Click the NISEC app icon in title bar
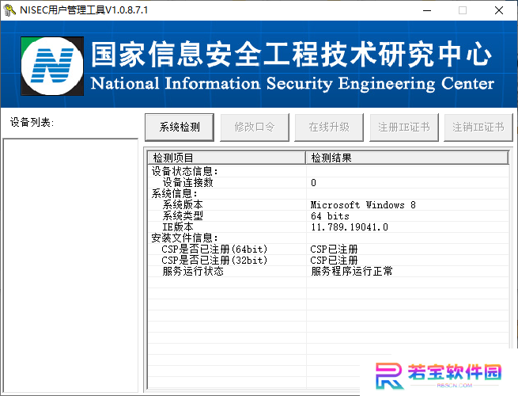518x396 pixels. 9,10
